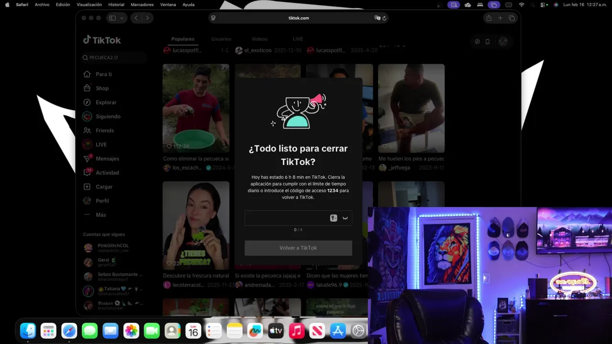Open the profile avatar top right
The image size is (612, 344).
click(x=503, y=42)
